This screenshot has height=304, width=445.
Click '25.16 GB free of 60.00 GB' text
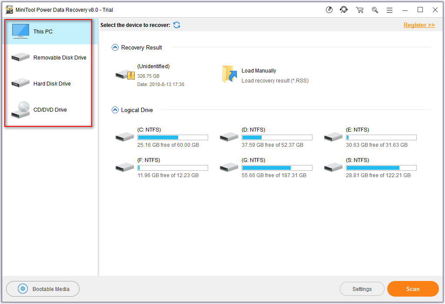pyautogui.click(x=168, y=145)
